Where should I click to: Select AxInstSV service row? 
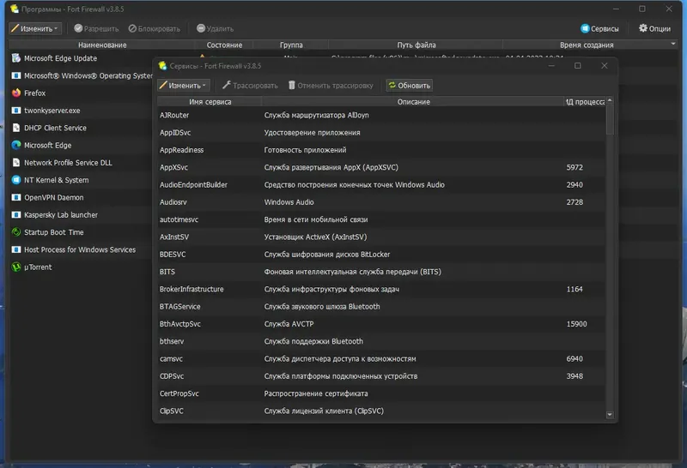(x=381, y=237)
